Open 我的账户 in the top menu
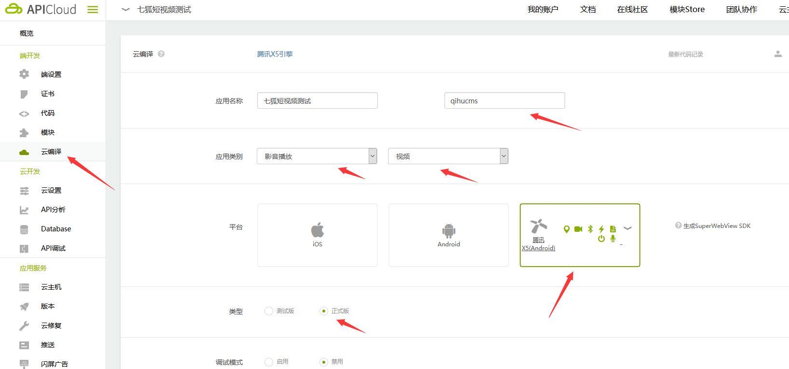789x369 pixels. pyautogui.click(x=543, y=10)
